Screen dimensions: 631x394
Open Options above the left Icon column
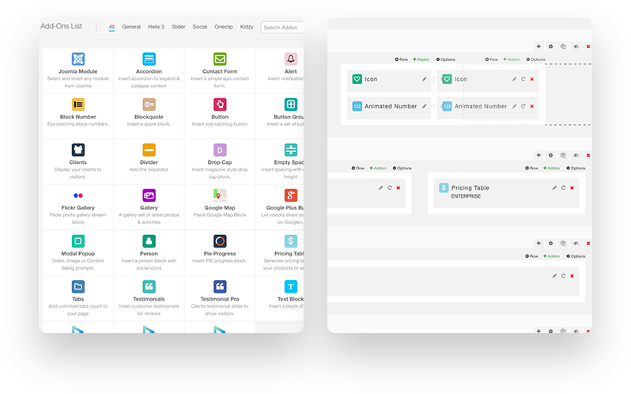click(445, 59)
